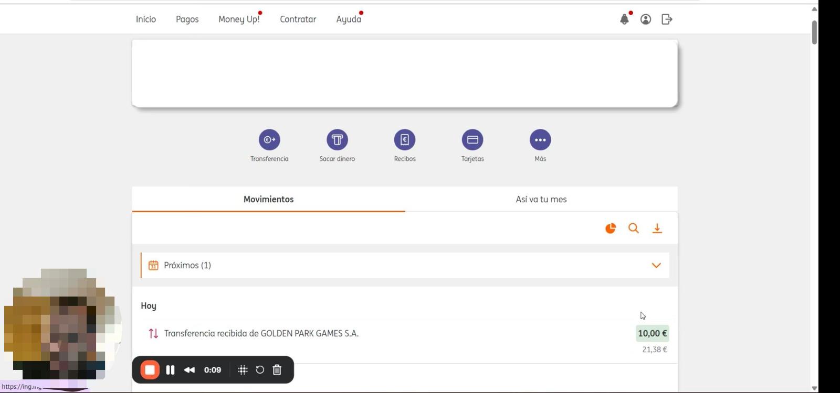Click the Sacar dinero icon
The width and height of the screenshot is (840, 393).
(337, 140)
